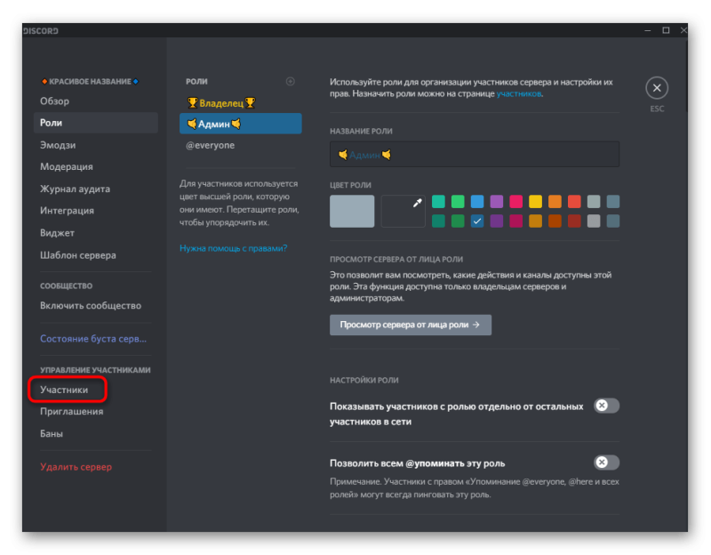The image size is (711, 555).
Task: Click Включить сообщество in the sidebar
Action: pos(96,306)
